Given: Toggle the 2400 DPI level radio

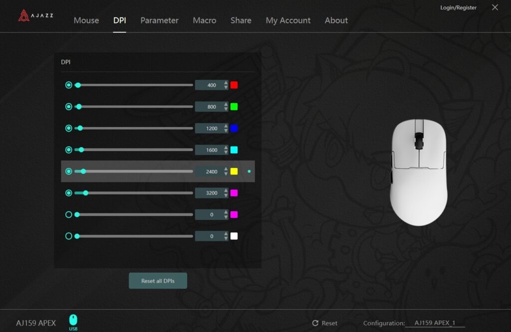Looking at the screenshot, I should (x=68, y=171).
